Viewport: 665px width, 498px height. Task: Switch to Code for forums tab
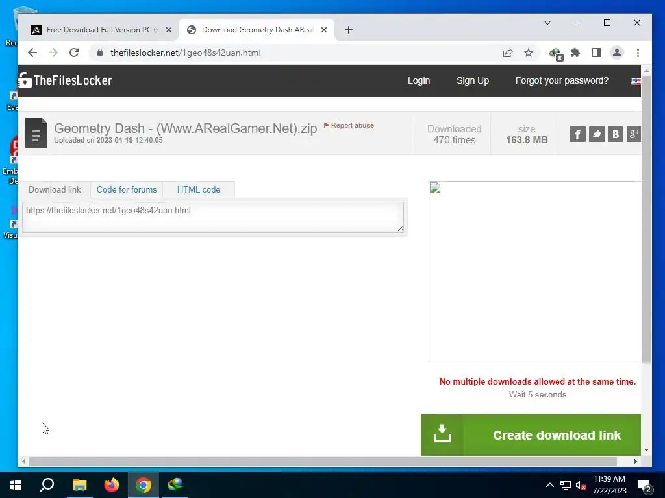(x=127, y=190)
